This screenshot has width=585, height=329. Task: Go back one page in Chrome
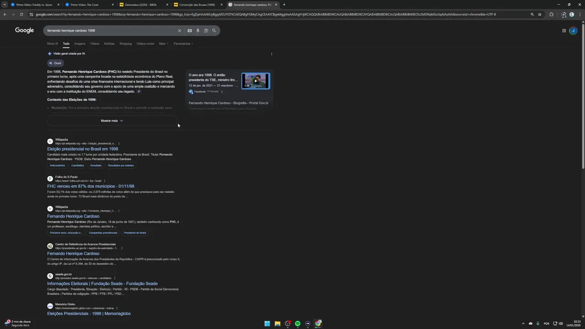5,15
